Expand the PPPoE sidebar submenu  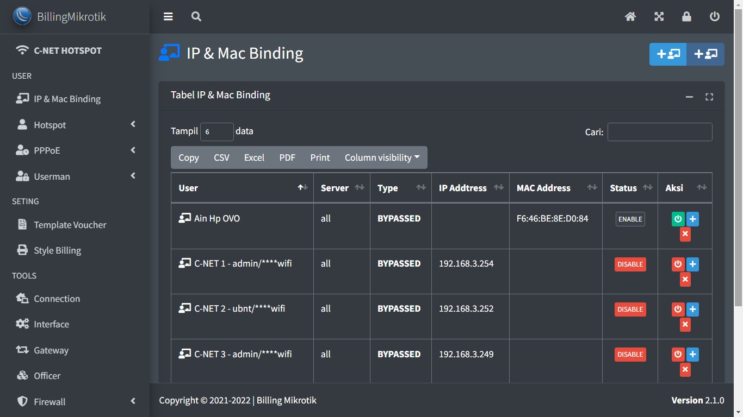point(75,150)
